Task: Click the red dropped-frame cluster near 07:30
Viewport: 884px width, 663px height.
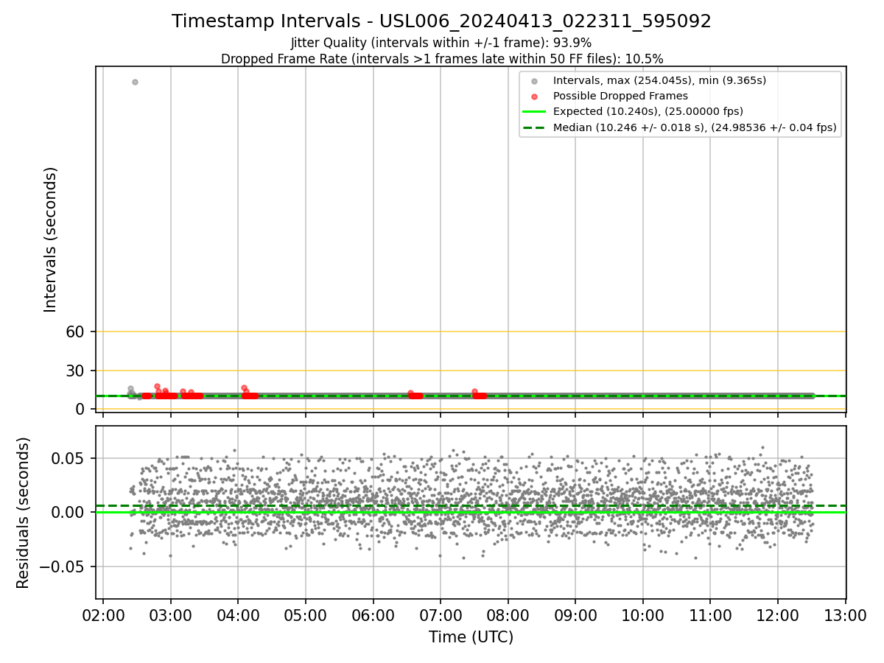Action: pos(479,394)
